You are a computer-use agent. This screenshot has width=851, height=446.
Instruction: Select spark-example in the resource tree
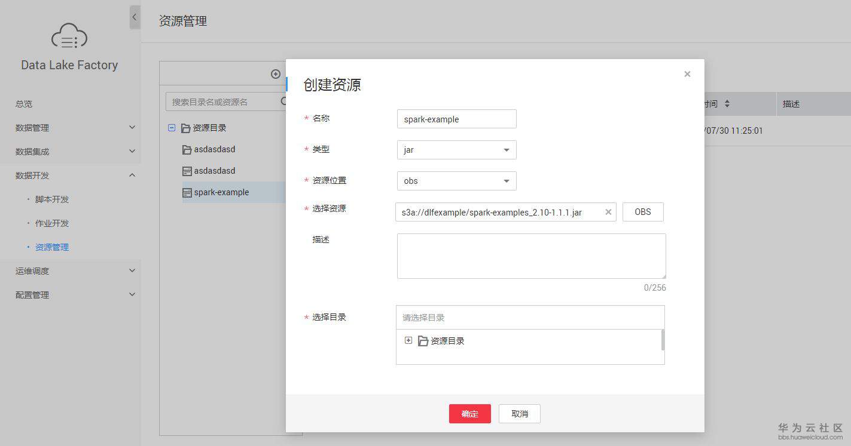click(x=222, y=192)
